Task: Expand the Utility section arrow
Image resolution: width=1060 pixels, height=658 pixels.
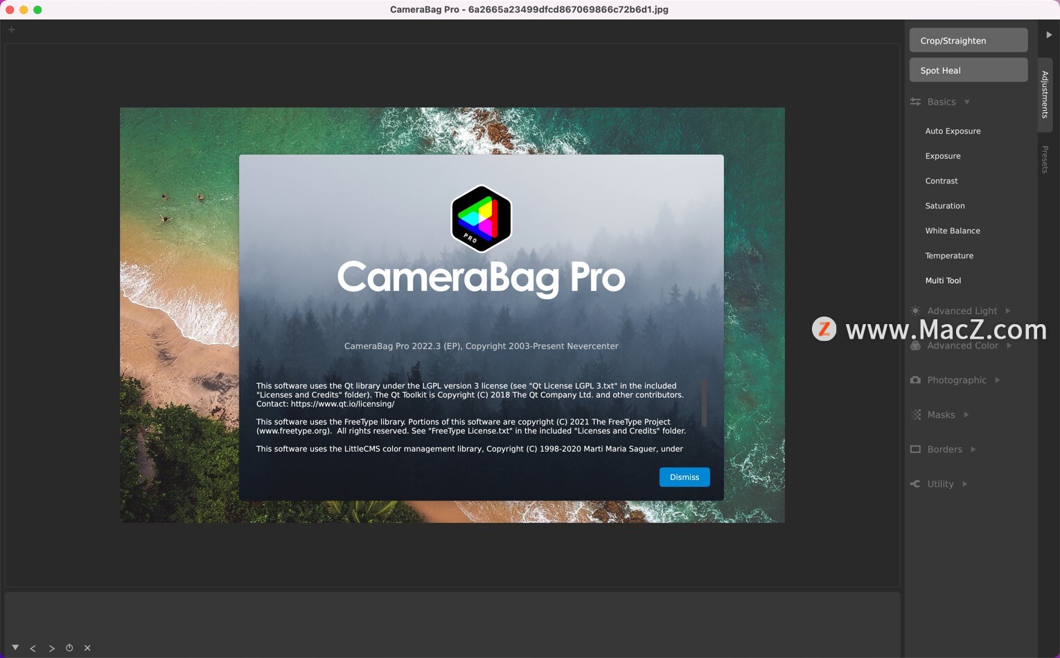Action: pos(964,484)
